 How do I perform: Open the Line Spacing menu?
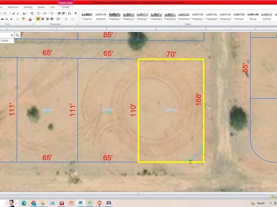59,19
